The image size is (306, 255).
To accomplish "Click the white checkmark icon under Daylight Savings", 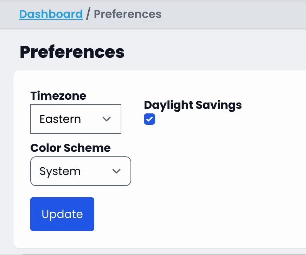I will [x=149, y=119].
